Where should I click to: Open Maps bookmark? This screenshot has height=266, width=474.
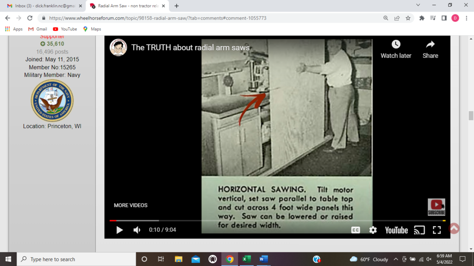point(92,29)
